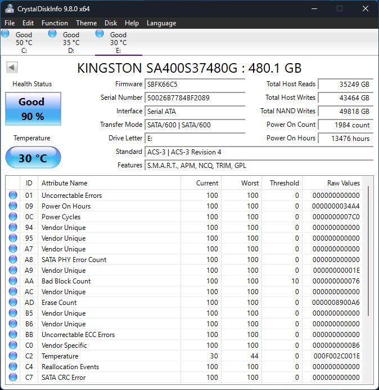Viewport: 379px width, 390px height.
Task: Click status orb for Temperature attribute row
Action: point(13,356)
